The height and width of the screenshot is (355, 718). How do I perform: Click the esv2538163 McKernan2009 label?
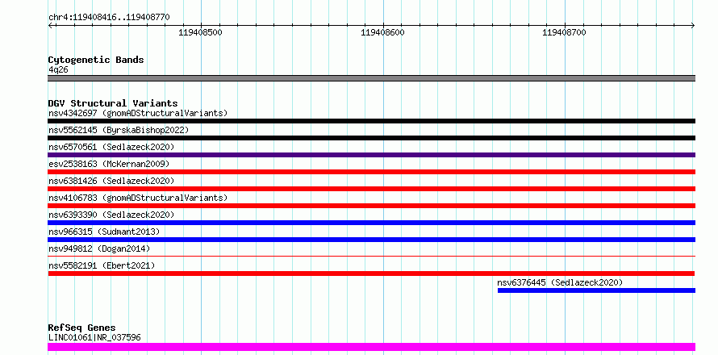[109, 164]
